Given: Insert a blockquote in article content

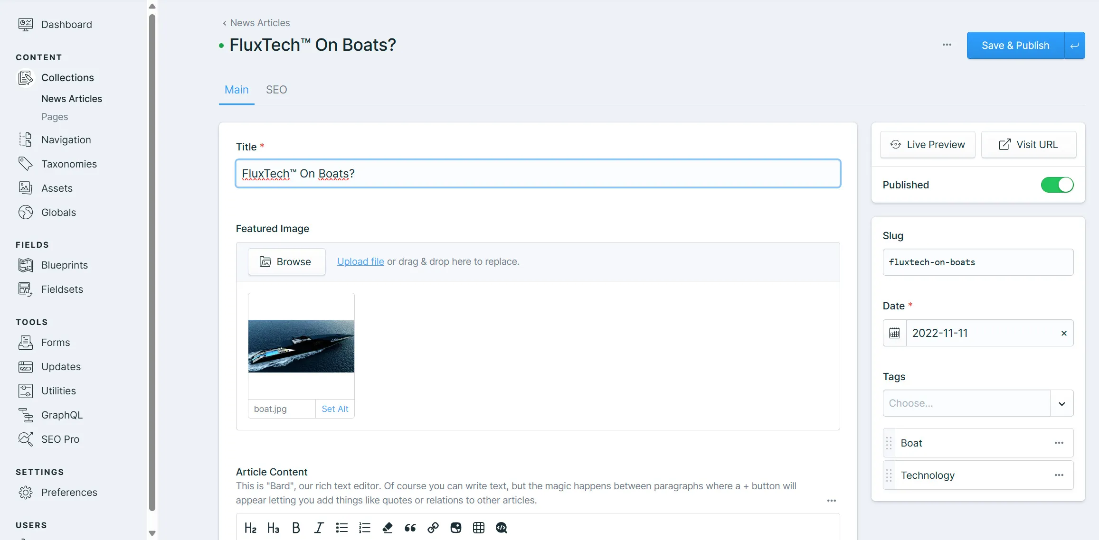Looking at the screenshot, I should pyautogui.click(x=410, y=528).
